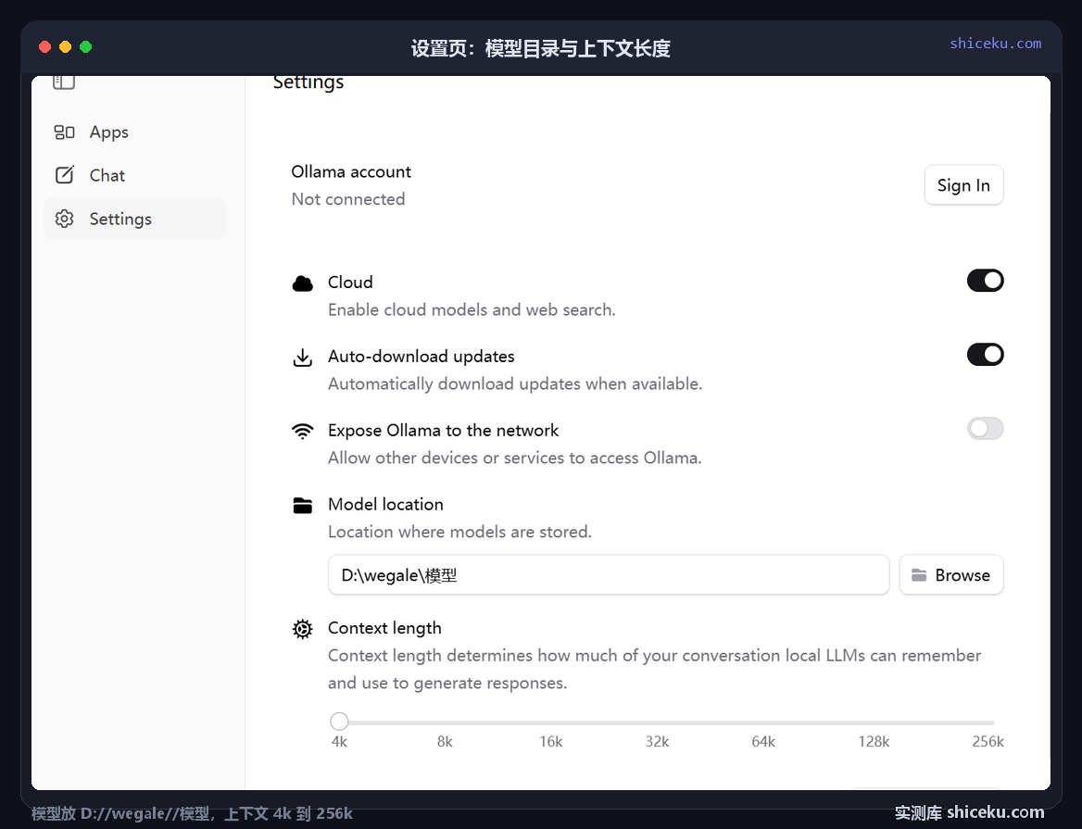Click the Model location folder icon
The image size is (1082, 829).
[302, 506]
